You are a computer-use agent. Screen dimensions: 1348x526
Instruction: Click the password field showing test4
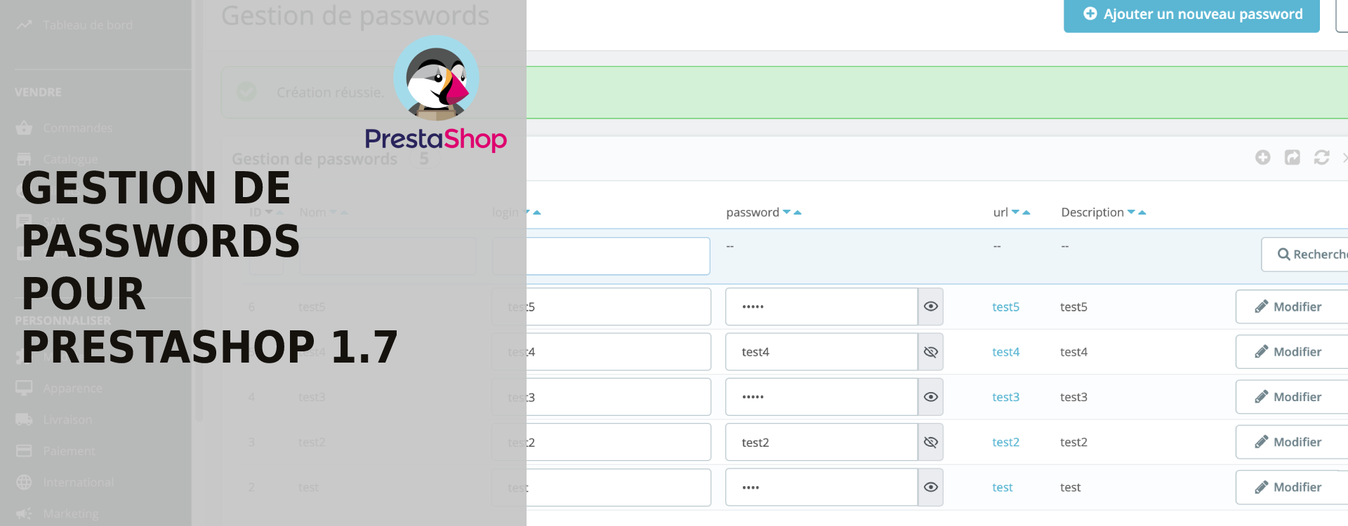coord(821,351)
